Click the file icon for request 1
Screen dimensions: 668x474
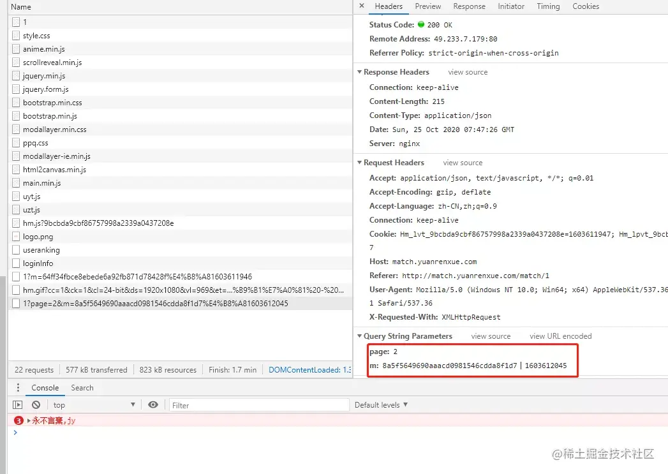click(16, 22)
